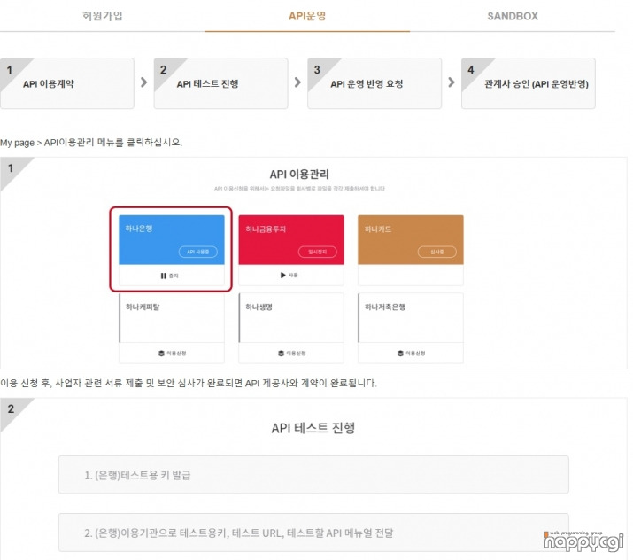Click the API 이용관리 heading

299,175
